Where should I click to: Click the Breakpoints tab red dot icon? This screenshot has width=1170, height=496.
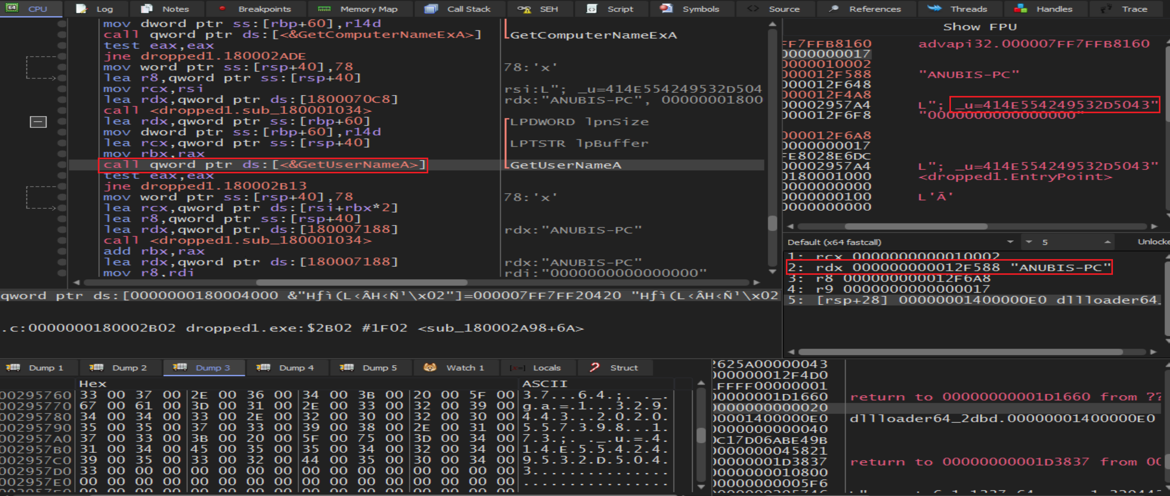pos(222,9)
